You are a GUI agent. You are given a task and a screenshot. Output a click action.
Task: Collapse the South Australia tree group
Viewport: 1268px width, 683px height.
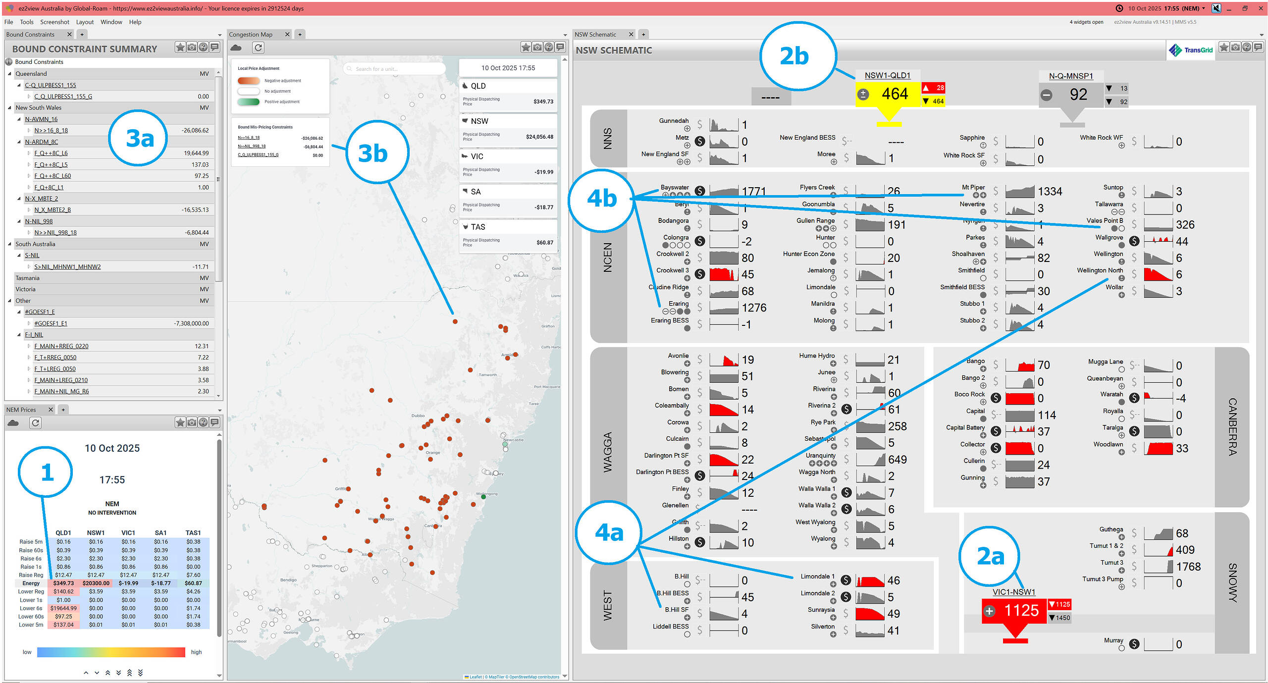10,244
